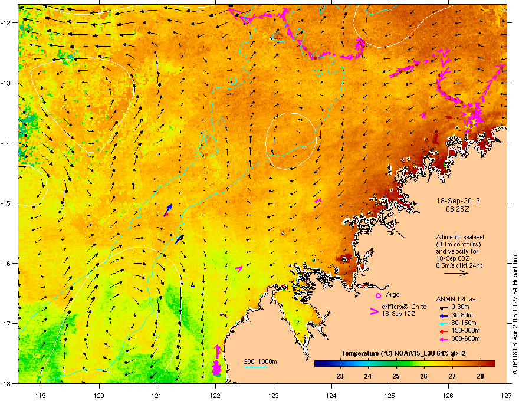Click the longitude axis label 124
The width and height of the screenshot is (519, 401).
click(x=331, y=395)
